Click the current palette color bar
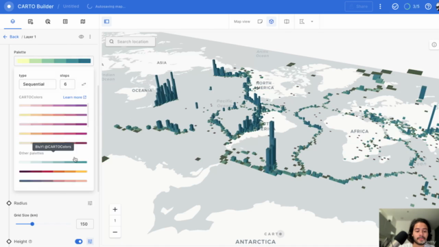439x247 pixels. (x=54, y=61)
